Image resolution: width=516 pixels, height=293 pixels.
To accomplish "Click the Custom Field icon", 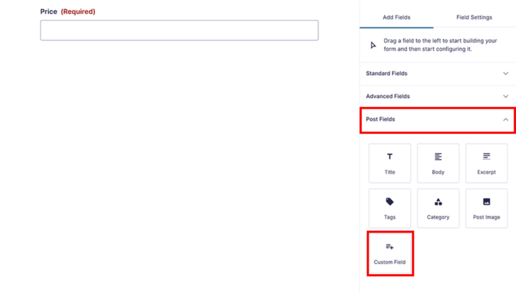I will point(390,247).
